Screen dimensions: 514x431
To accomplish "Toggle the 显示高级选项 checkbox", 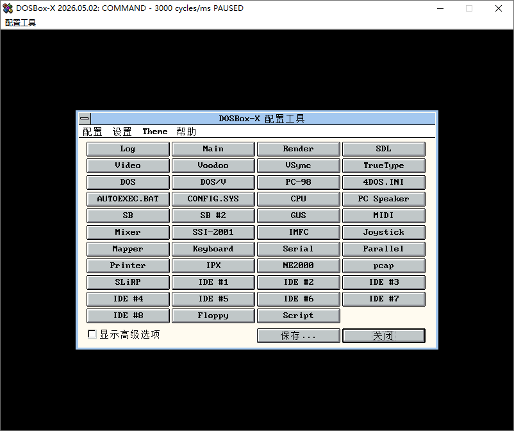I will 92,334.
